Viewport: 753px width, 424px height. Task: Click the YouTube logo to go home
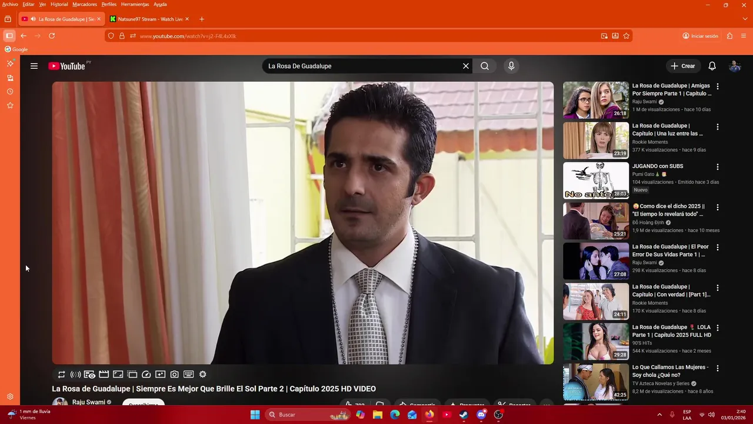tap(66, 66)
